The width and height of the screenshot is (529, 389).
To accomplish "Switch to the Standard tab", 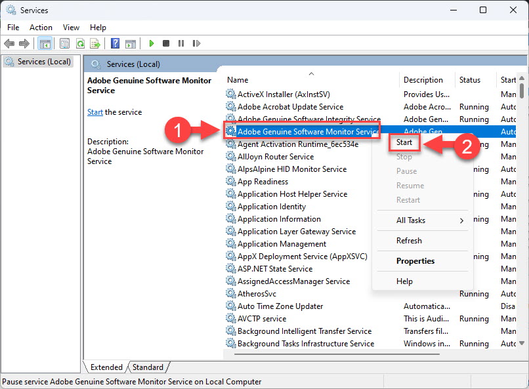I will pos(148,367).
